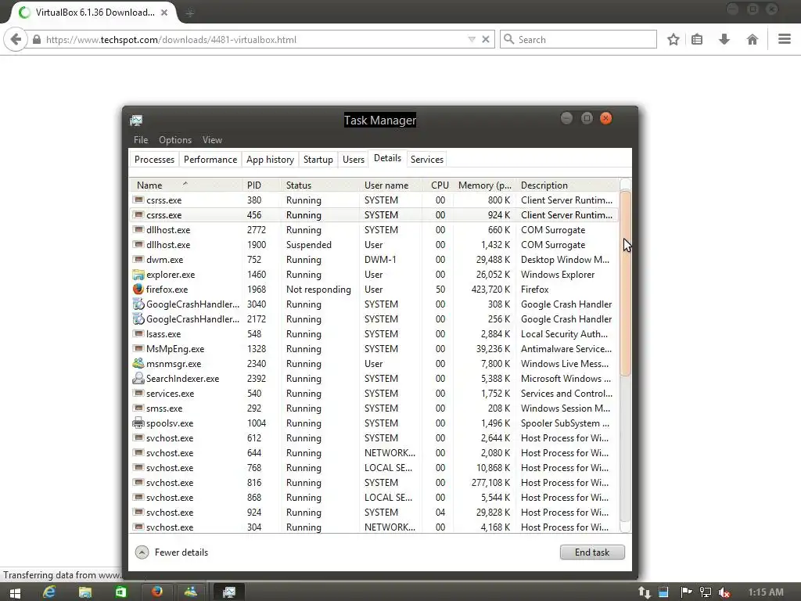Open the address bar history dropdown
The height and width of the screenshot is (601, 801).
(x=472, y=39)
